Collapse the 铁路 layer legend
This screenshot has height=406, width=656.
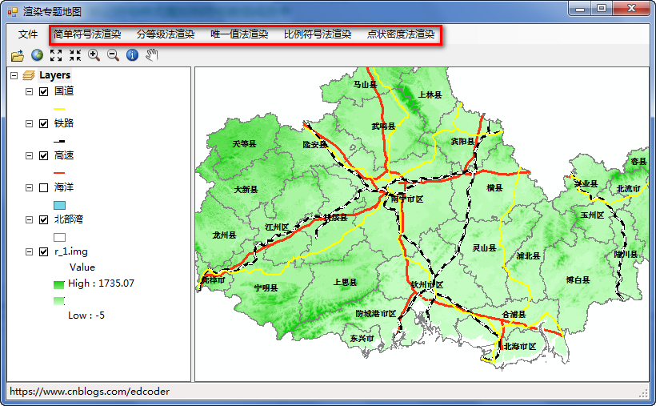click(30, 123)
